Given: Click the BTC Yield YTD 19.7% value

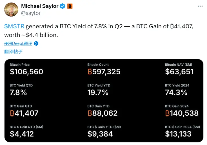Looking at the screenshot, I should (98, 92).
